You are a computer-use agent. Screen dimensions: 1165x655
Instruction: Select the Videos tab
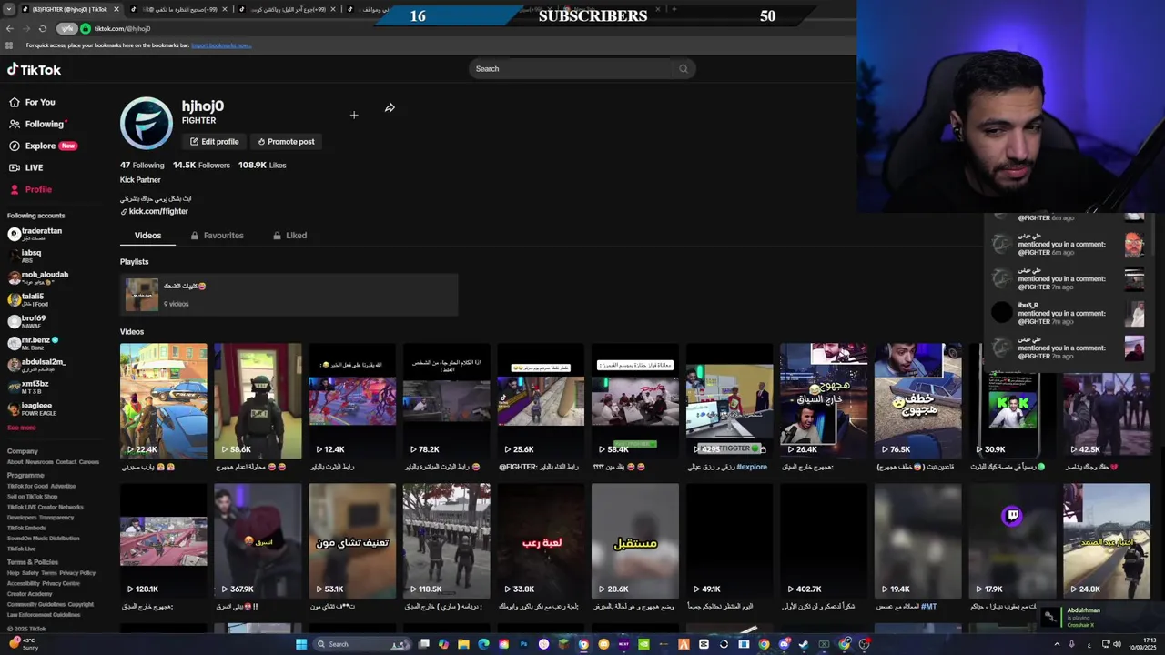(x=147, y=236)
